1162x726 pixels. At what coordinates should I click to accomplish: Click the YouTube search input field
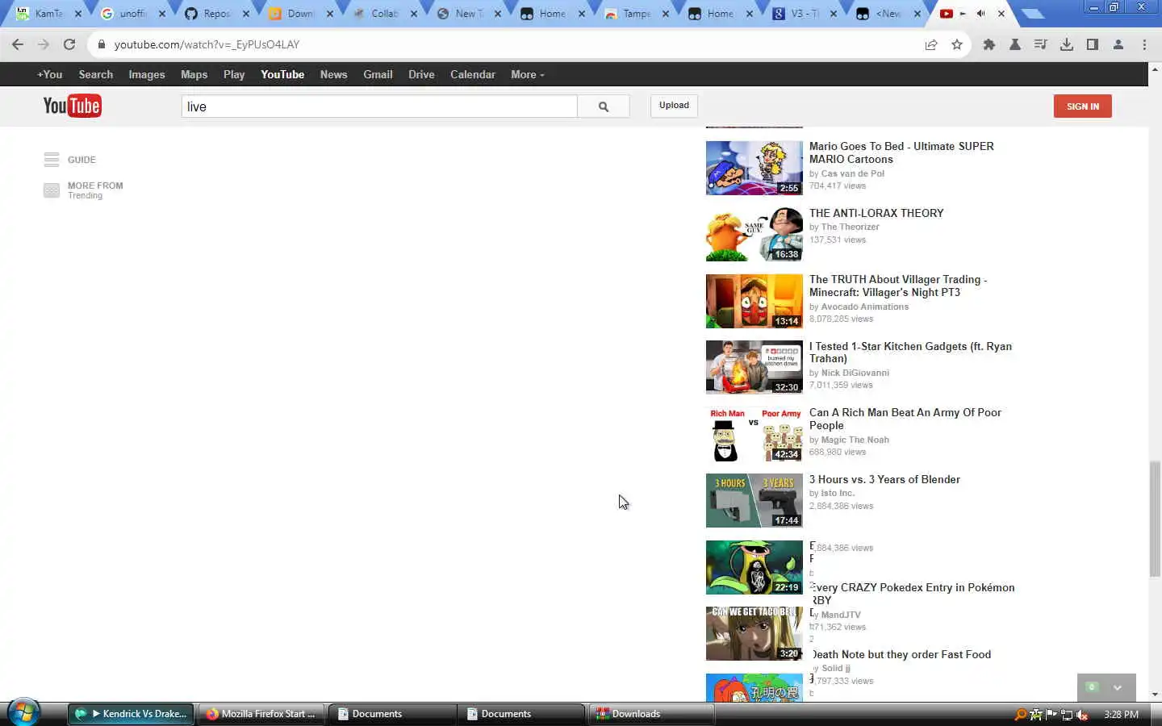[x=379, y=106]
